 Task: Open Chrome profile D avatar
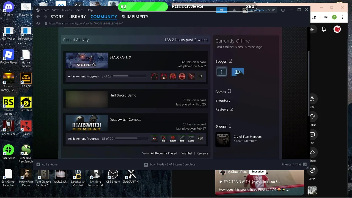(x=334, y=17)
